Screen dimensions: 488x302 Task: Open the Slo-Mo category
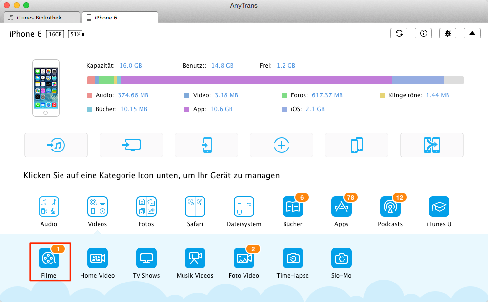(342, 258)
